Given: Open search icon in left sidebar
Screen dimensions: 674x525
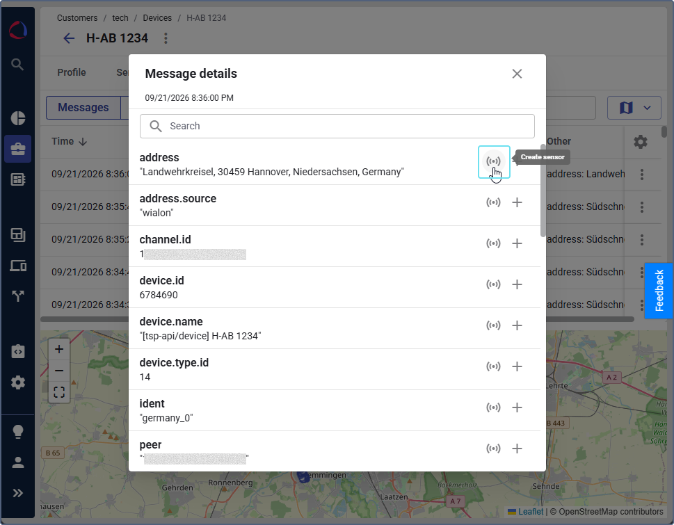Looking at the screenshot, I should [x=17, y=65].
